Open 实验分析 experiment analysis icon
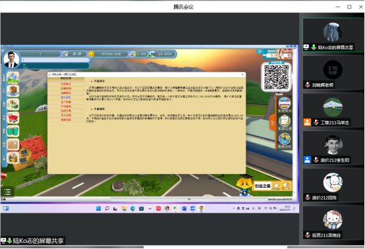This screenshot has height=249, width=365. [x=285, y=141]
